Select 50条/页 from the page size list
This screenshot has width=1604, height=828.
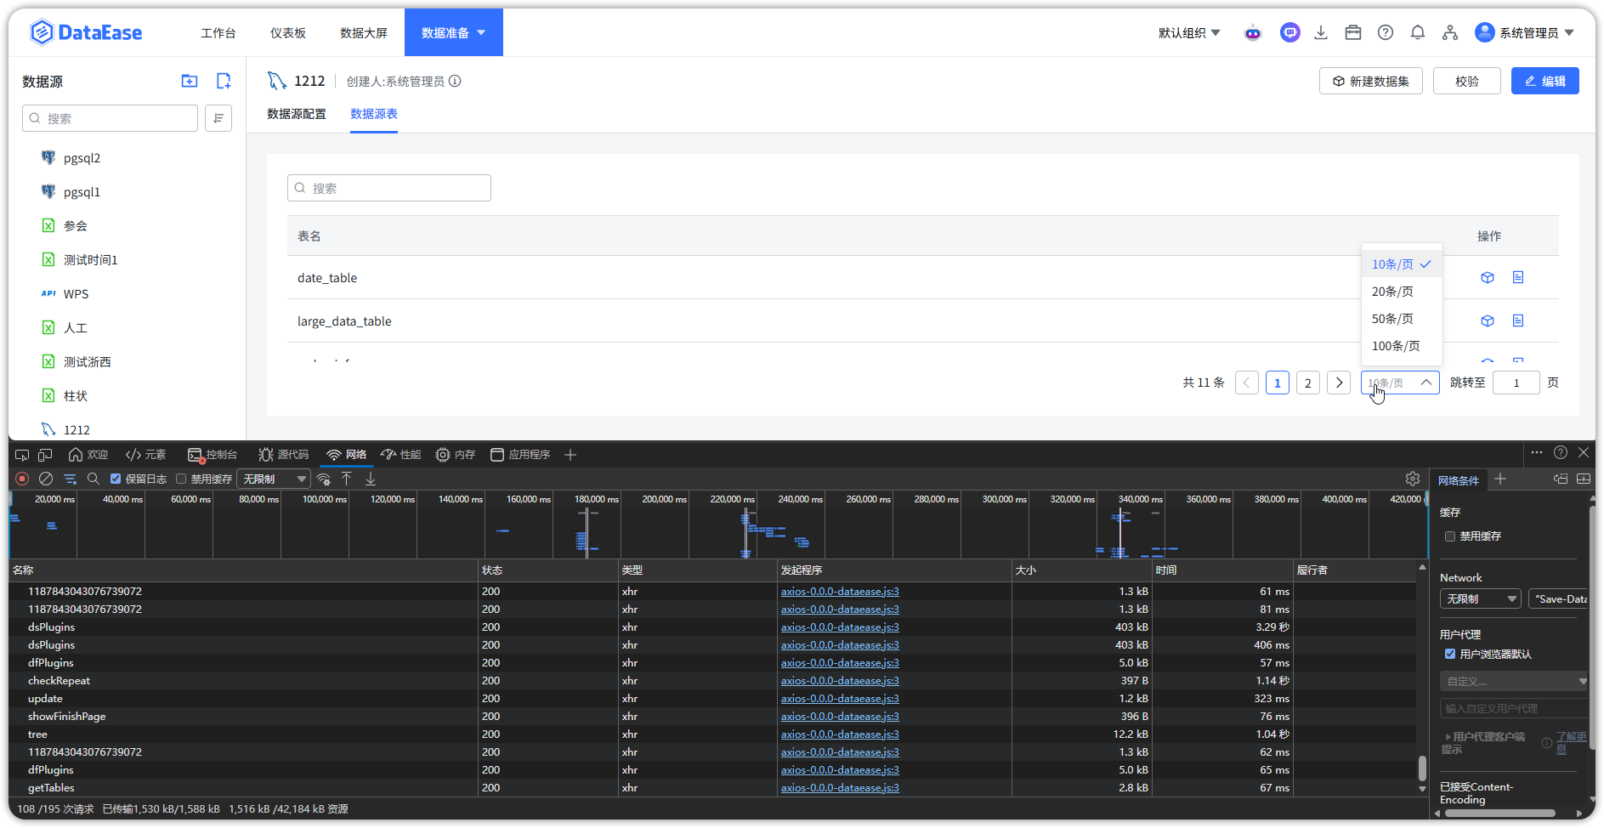pos(1392,319)
